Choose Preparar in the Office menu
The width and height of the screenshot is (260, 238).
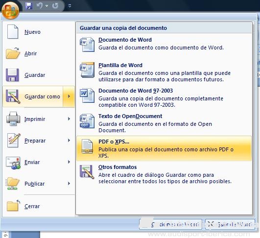click(35, 141)
